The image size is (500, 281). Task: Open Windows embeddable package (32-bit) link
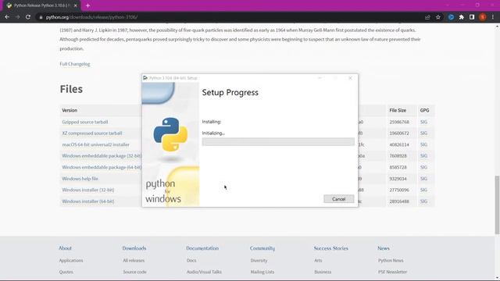(x=102, y=156)
